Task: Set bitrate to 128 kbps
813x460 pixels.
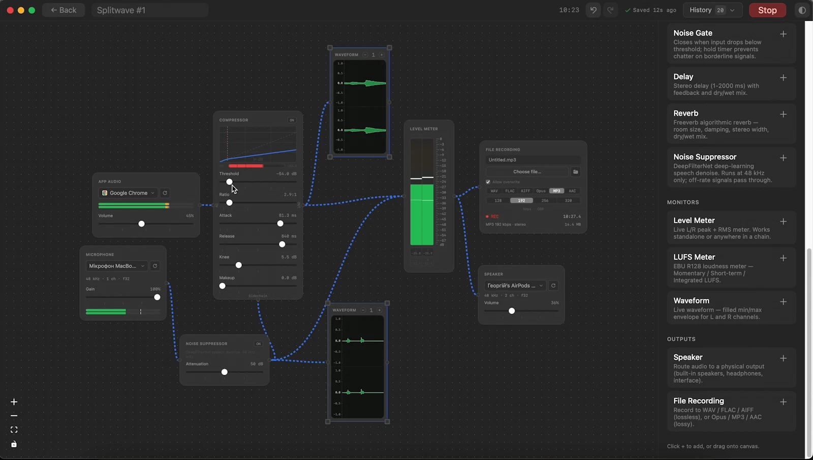Action: coord(498,201)
